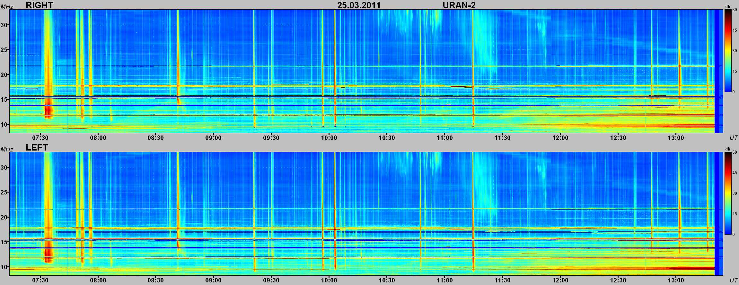Click the RIGHT polarization panel title
The image size is (739, 285).
point(39,5)
